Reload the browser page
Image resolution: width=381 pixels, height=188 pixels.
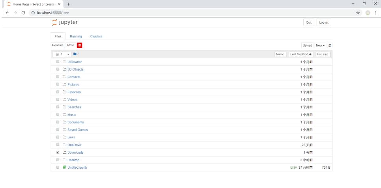coord(23,13)
